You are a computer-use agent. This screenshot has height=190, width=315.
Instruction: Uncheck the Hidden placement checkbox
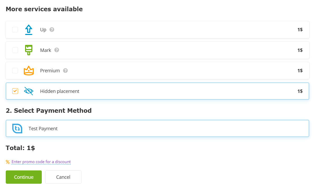[15, 91]
